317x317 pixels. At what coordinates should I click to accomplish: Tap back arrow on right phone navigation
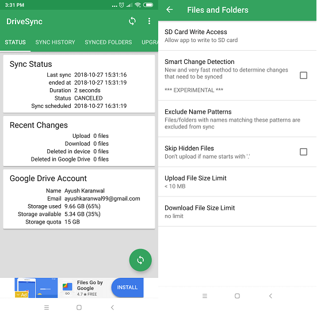270,296
